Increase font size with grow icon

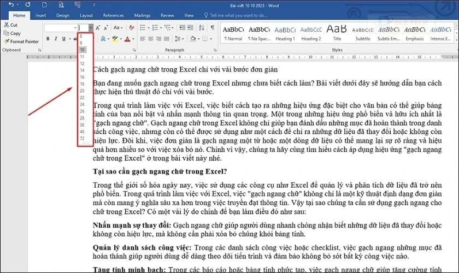point(98,28)
